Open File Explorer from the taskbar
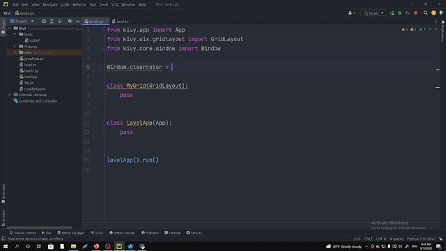This screenshot has height=251, width=446. click(x=73, y=246)
